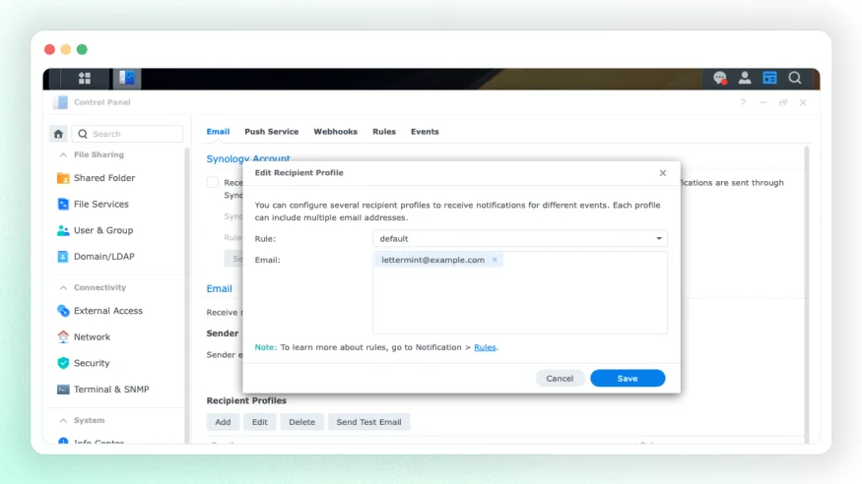862x484 pixels.
Task: Switch to the Push Service tab
Action: click(272, 132)
